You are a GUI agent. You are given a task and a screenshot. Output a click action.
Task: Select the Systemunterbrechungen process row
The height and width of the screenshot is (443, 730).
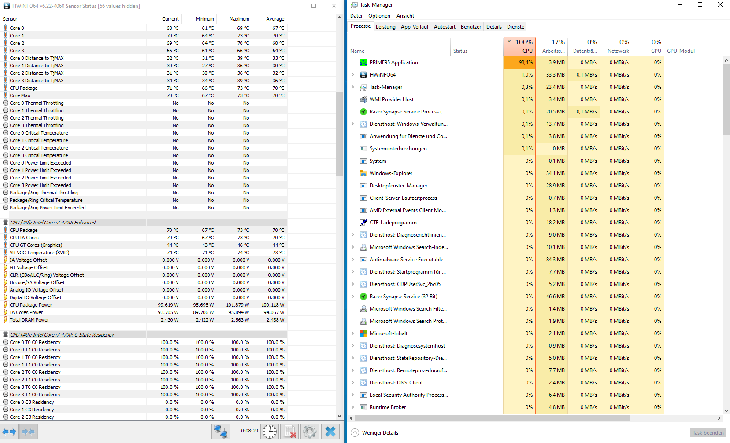(x=506, y=149)
